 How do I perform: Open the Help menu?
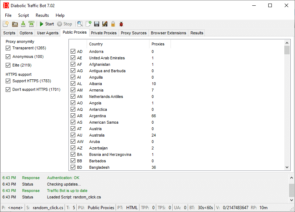[60, 15]
